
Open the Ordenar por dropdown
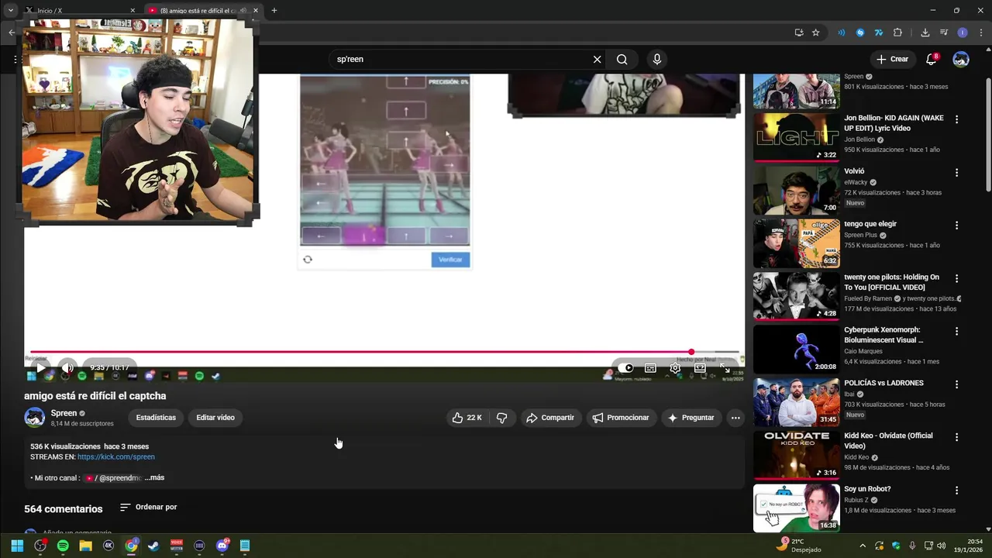pyautogui.click(x=149, y=508)
